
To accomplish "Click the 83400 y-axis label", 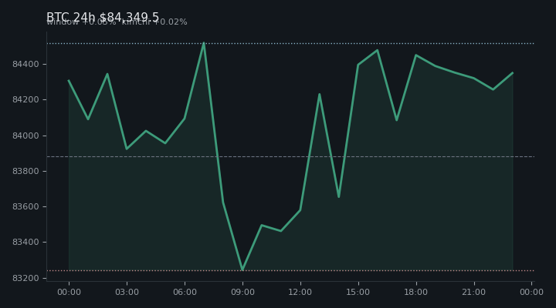I will click(25, 243).
